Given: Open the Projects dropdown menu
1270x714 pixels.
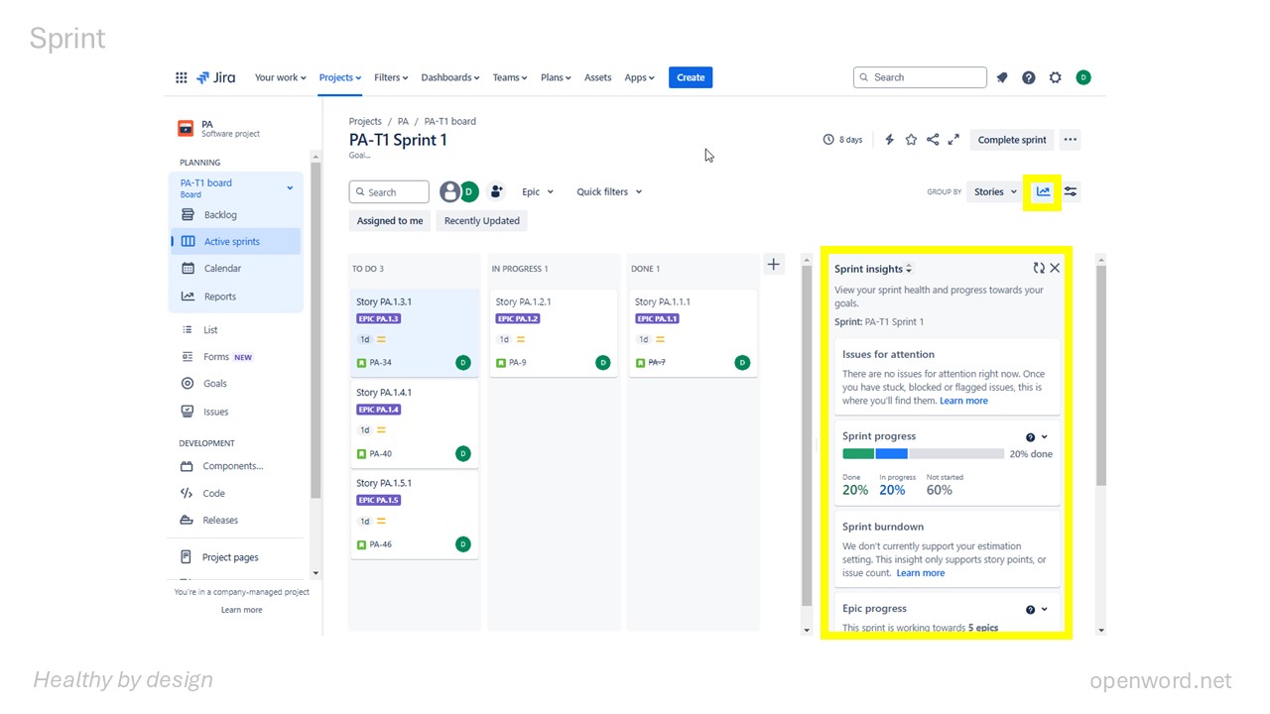Looking at the screenshot, I should pyautogui.click(x=339, y=77).
